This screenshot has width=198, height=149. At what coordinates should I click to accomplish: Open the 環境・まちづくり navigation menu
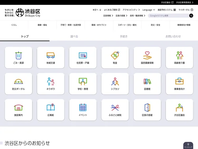[99, 25]
